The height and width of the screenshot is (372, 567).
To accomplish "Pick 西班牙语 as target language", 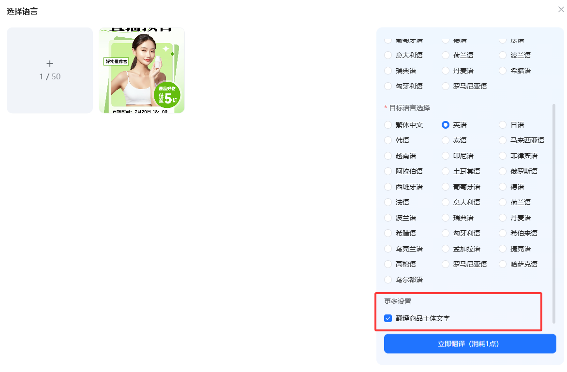I will [x=388, y=187].
